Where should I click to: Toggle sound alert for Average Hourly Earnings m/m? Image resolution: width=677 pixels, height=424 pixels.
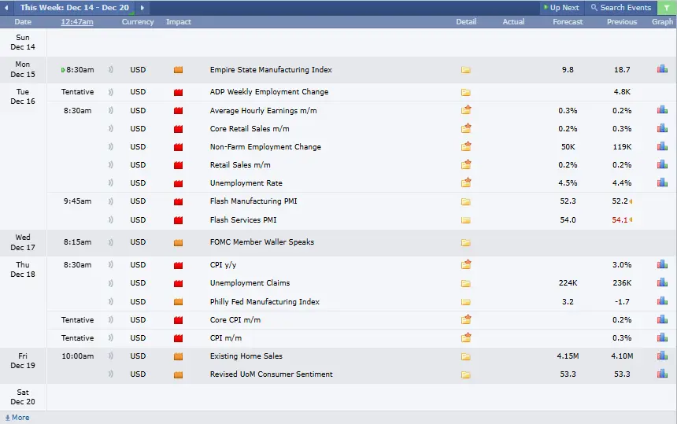coord(111,110)
